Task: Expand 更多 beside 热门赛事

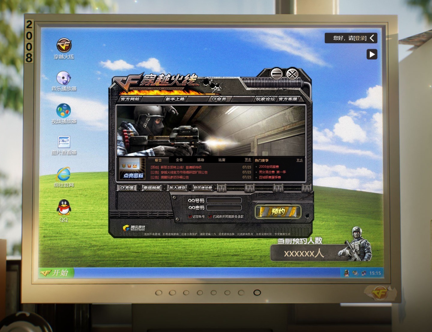Action: point(300,160)
